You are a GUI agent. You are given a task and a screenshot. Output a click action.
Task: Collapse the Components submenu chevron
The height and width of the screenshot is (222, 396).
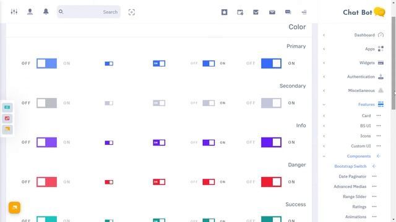coord(324,156)
